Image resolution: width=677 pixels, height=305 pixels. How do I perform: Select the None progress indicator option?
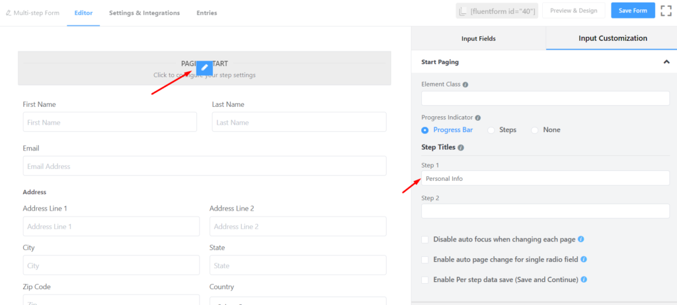pyautogui.click(x=545, y=130)
